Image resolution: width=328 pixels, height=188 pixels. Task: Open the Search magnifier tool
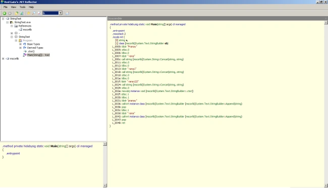tap(34, 13)
